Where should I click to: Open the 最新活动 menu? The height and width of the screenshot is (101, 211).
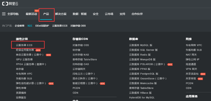[31, 14]
